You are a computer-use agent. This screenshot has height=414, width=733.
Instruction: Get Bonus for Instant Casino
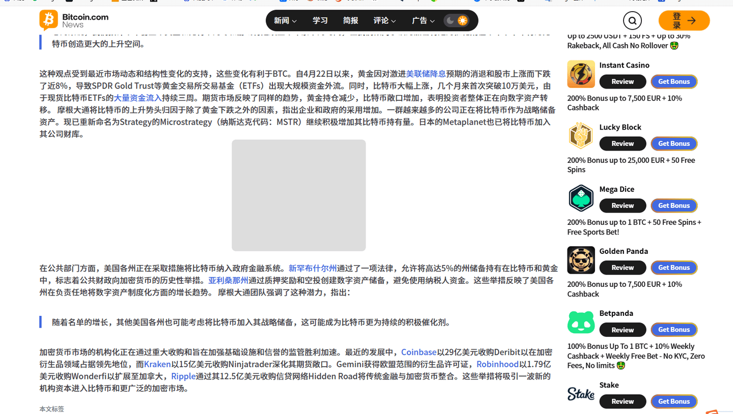tap(674, 81)
